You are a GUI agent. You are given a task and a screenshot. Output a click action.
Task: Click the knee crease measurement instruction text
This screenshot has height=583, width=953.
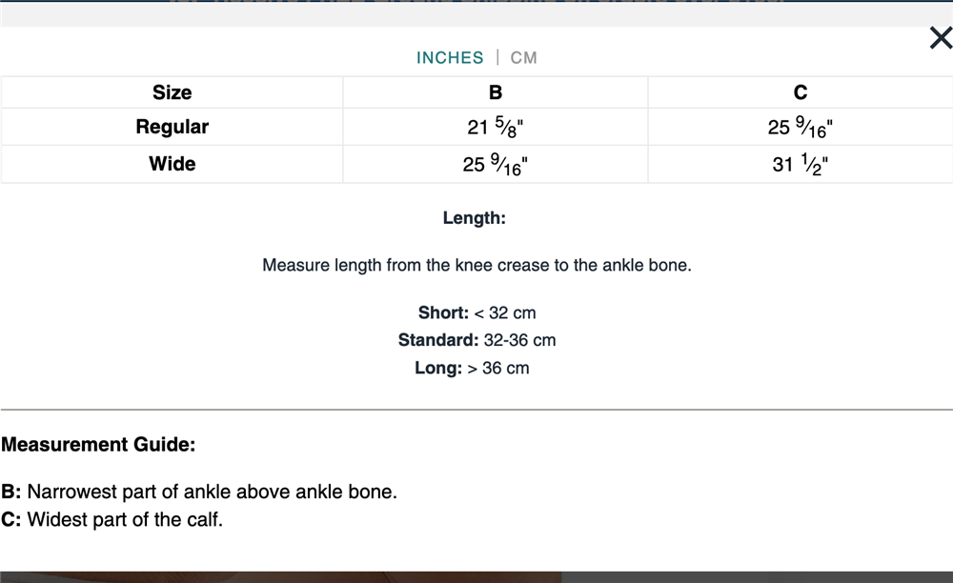click(x=477, y=266)
